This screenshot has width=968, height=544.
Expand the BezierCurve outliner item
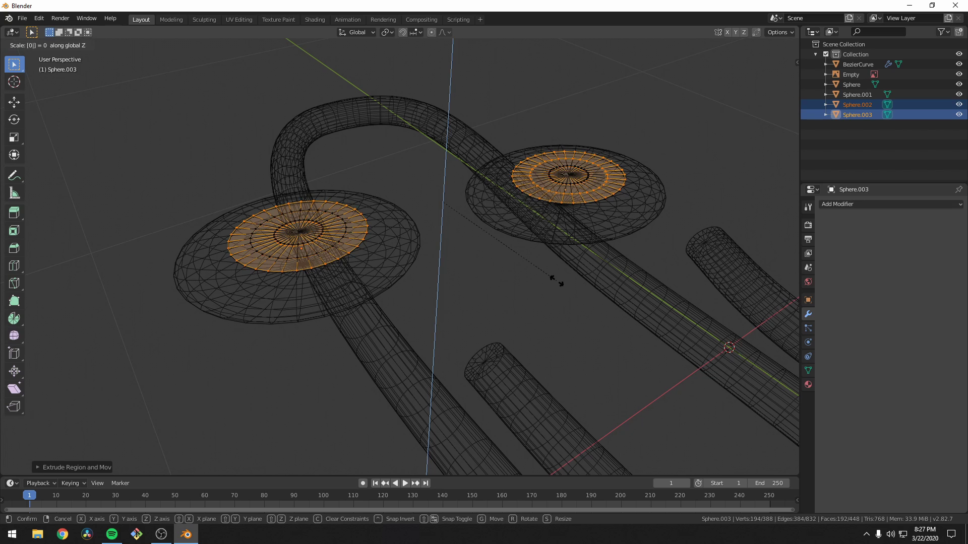pos(825,64)
